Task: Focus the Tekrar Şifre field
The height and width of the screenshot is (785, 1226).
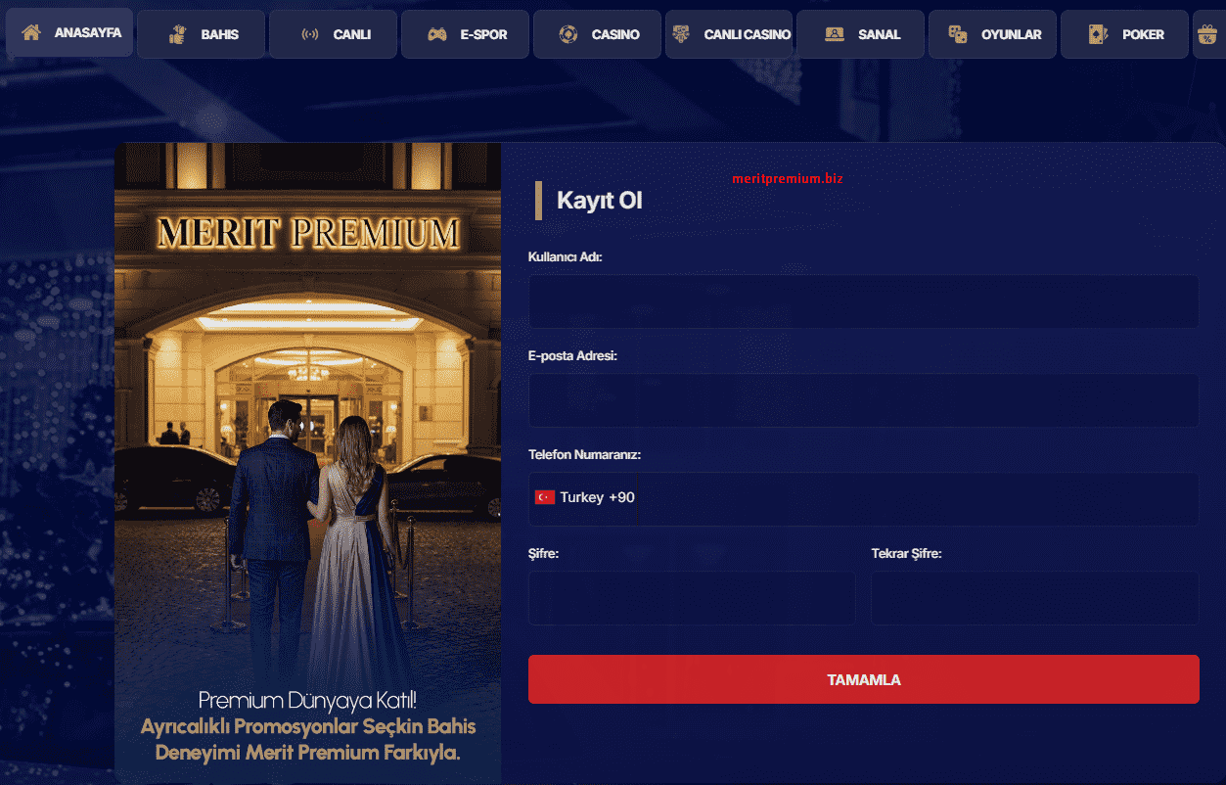Action: [x=1035, y=598]
